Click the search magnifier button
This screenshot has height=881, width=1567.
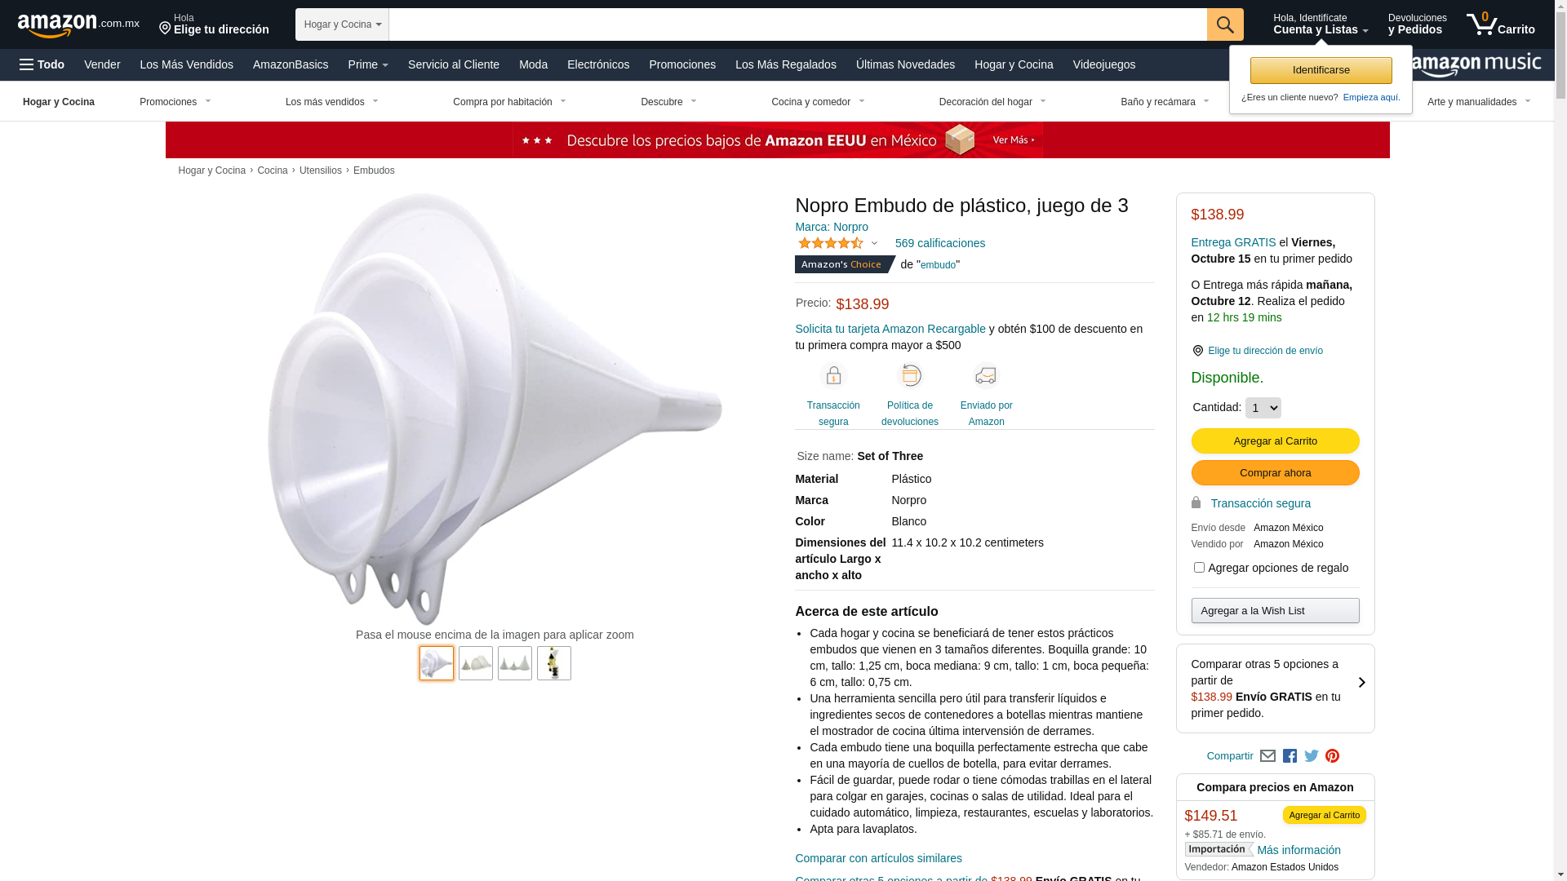pyautogui.click(x=1225, y=24)
